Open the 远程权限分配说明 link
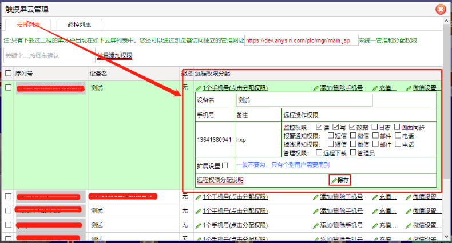Screen dimensions: 452x243 coord(220,180)
